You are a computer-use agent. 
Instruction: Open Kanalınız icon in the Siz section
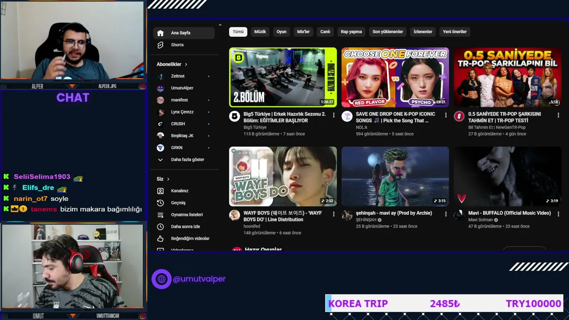click(160, 191)
